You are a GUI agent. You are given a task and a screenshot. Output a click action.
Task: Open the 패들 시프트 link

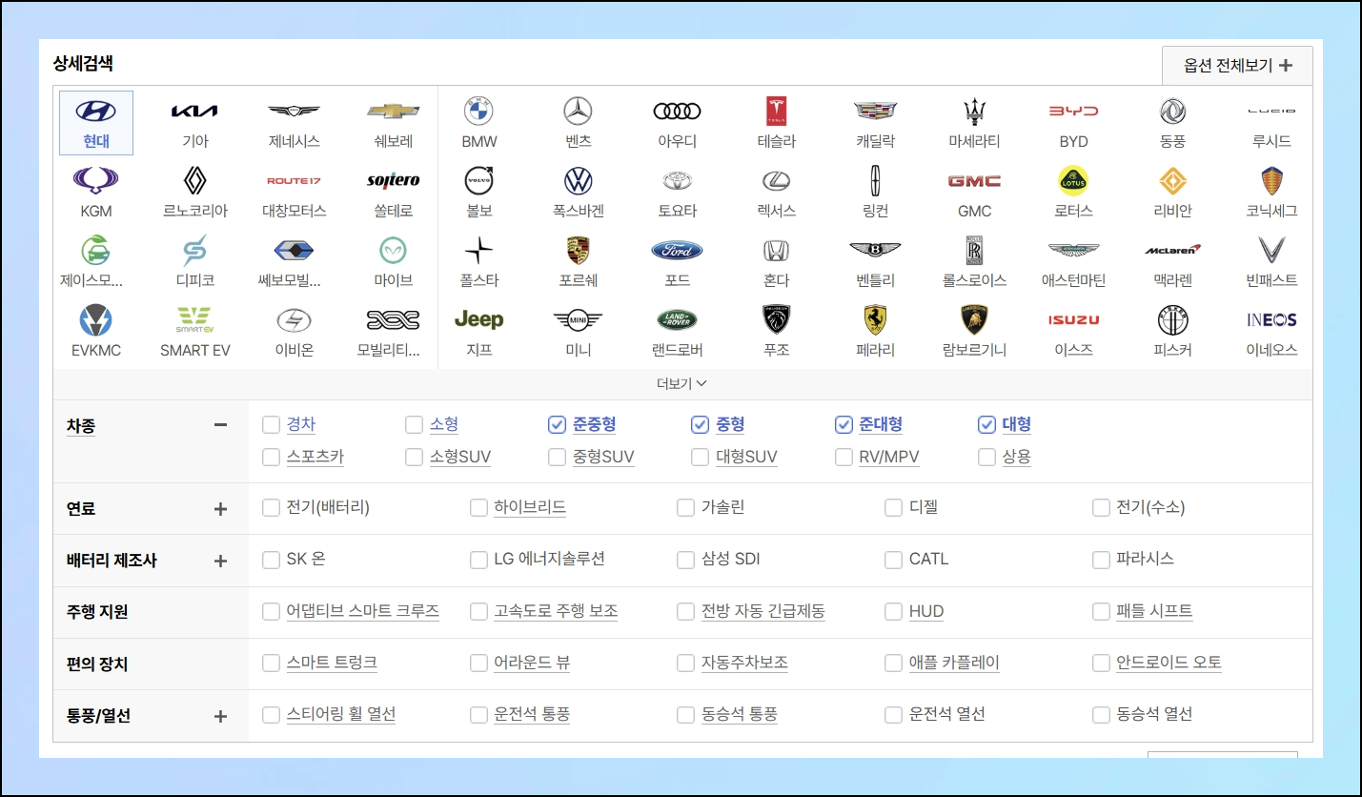click(1154, 611)
